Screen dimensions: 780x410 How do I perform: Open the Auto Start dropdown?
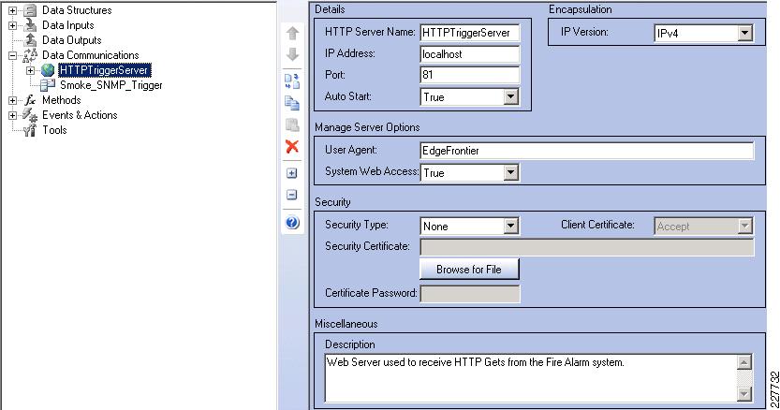point(511,96)
